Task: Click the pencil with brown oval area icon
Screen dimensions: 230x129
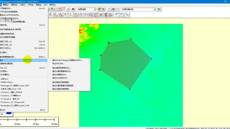Action: point(111,15)
